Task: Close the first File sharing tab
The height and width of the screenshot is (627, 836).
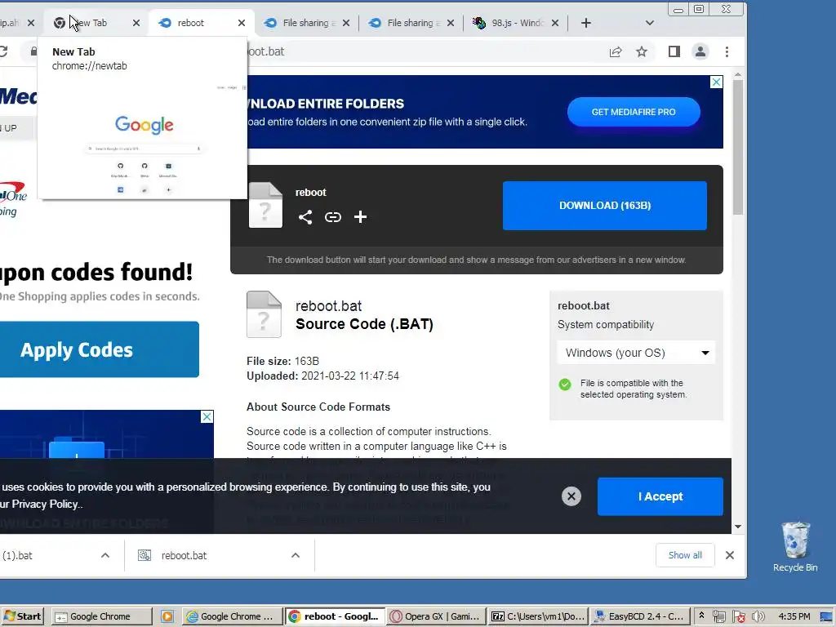Action: point(346,23)
